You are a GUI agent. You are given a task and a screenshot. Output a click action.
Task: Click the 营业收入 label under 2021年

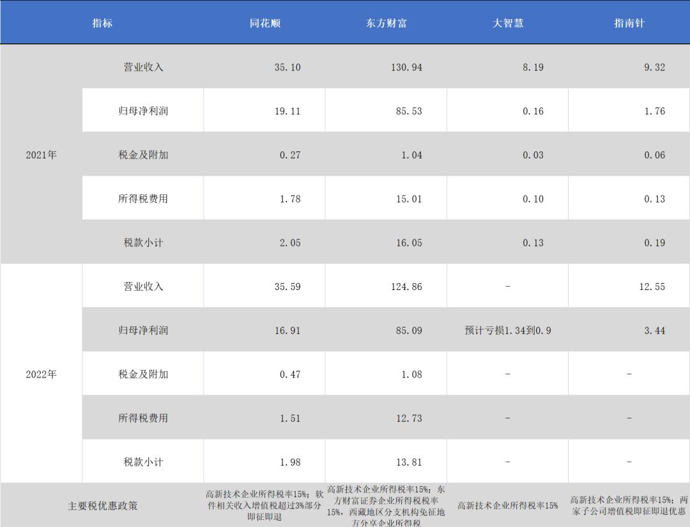pos(142,66)
